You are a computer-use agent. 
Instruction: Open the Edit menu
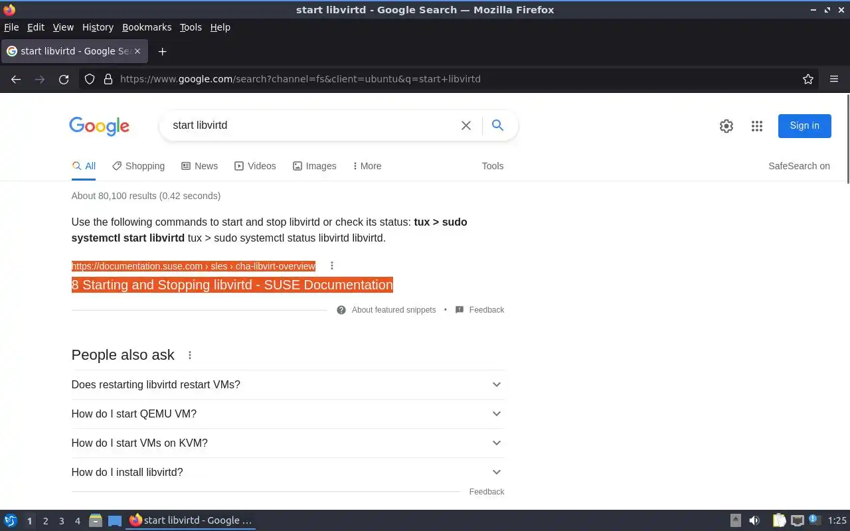point(36,27)
